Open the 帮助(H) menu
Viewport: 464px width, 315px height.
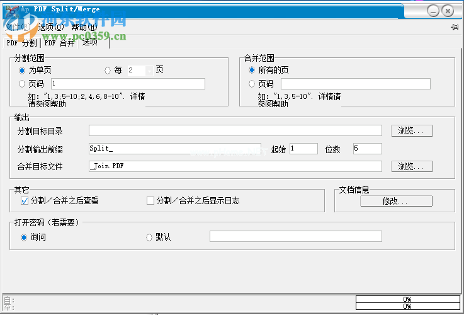click(84, 27)
